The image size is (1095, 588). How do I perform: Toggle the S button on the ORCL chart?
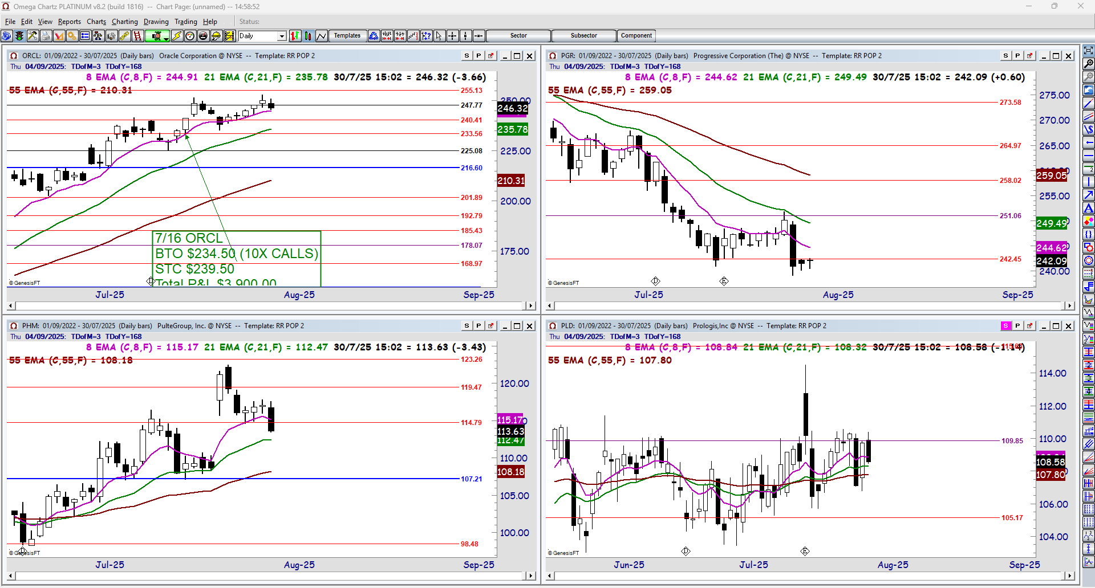(467, 56)
